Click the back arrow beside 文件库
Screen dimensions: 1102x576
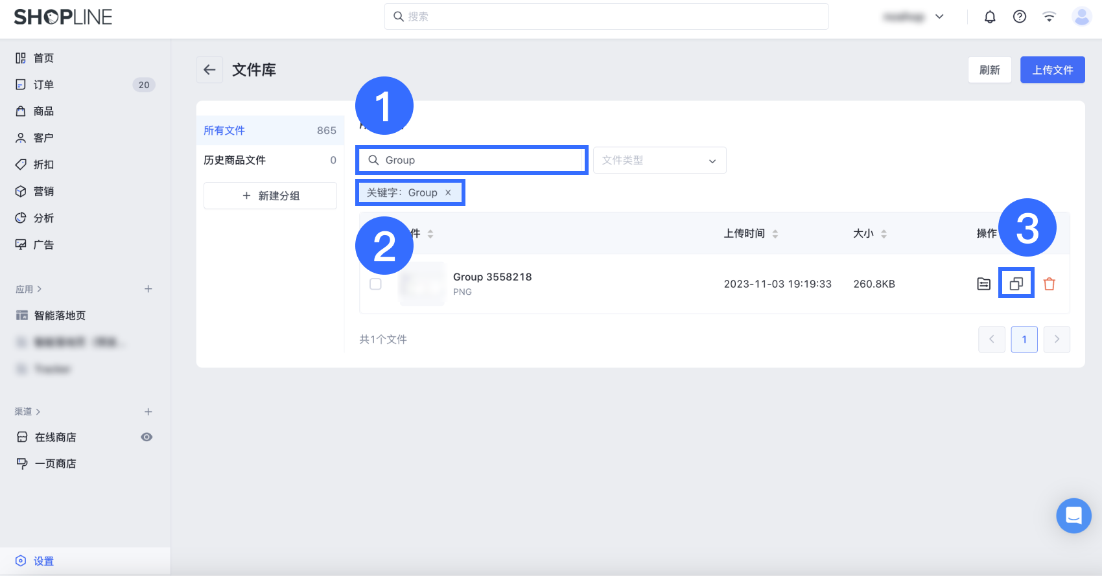[x=209, y=70]
